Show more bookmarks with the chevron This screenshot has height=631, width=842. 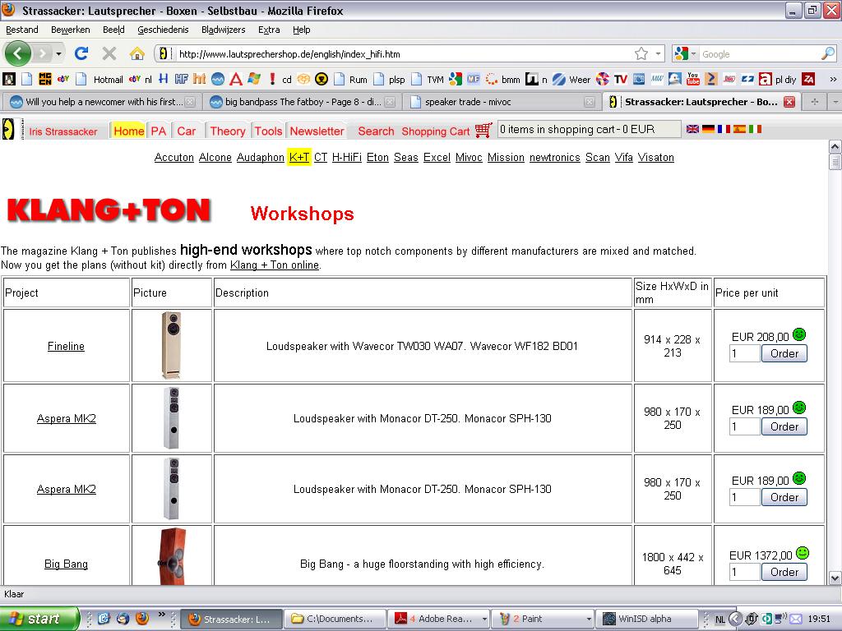833,80
